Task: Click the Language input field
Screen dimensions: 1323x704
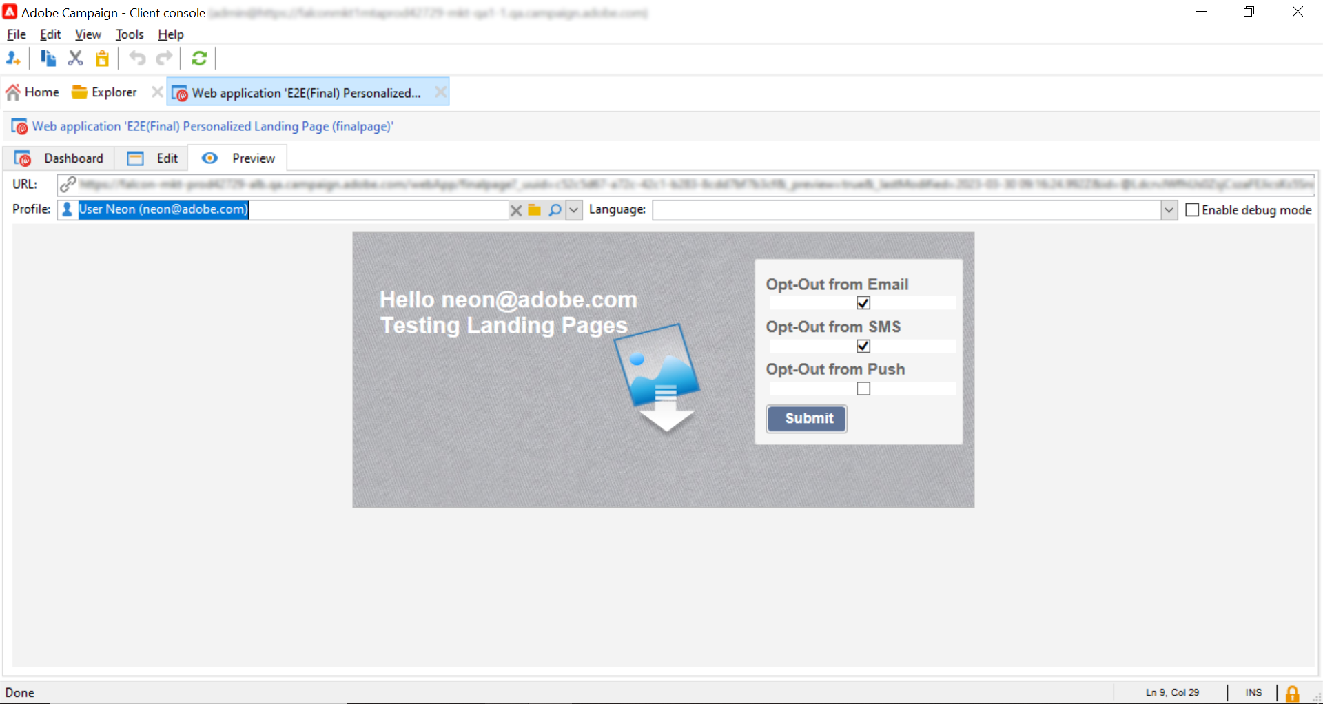Action: [907, 210]
